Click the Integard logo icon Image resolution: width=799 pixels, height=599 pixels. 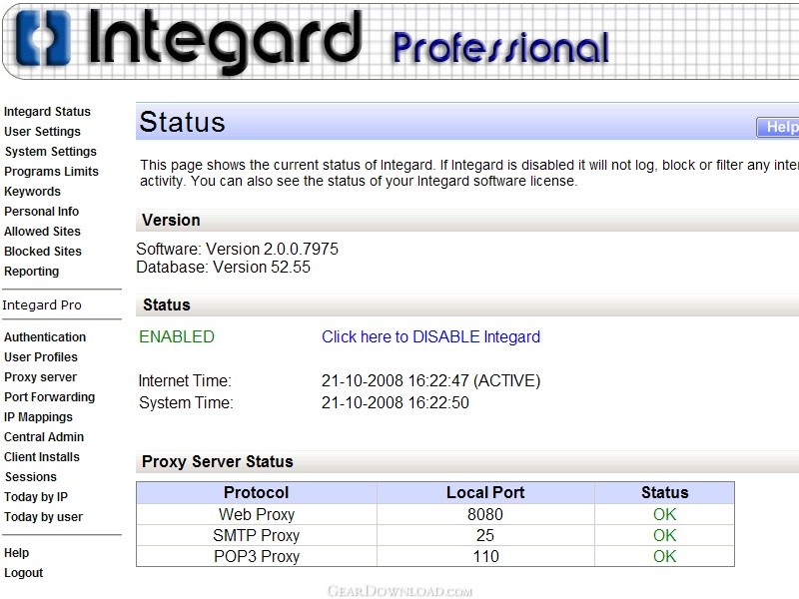click(43, 38)
